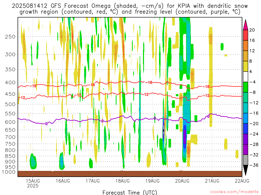Select the orange colorbar swatch between 12 and 16
Screen dimensions: 261x195
pyautogui.click(x=245, y=46)
